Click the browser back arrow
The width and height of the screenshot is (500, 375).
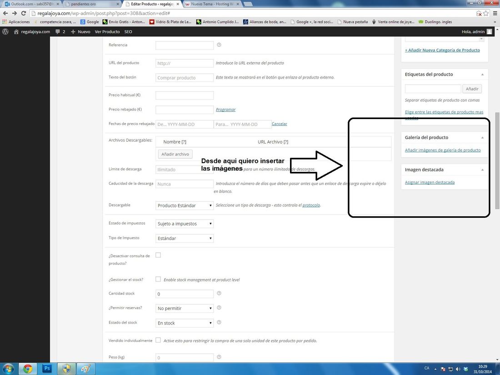(5, 13)
